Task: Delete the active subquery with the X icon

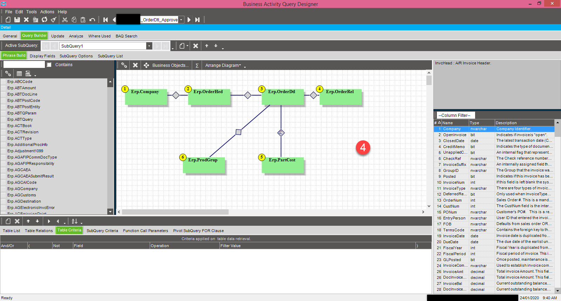Action: pos(196,46)
